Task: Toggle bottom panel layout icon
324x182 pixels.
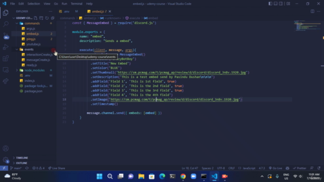Action: pyautogui.click(x=275, y=4)
